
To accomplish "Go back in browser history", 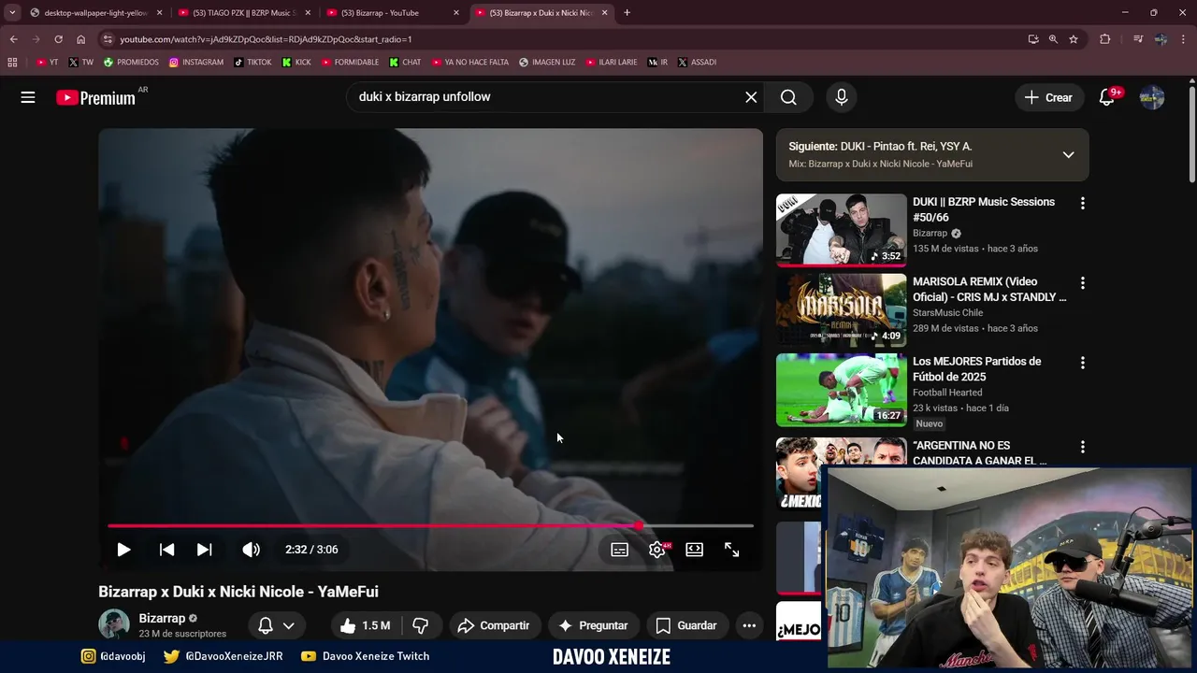I will coord(13,39).
